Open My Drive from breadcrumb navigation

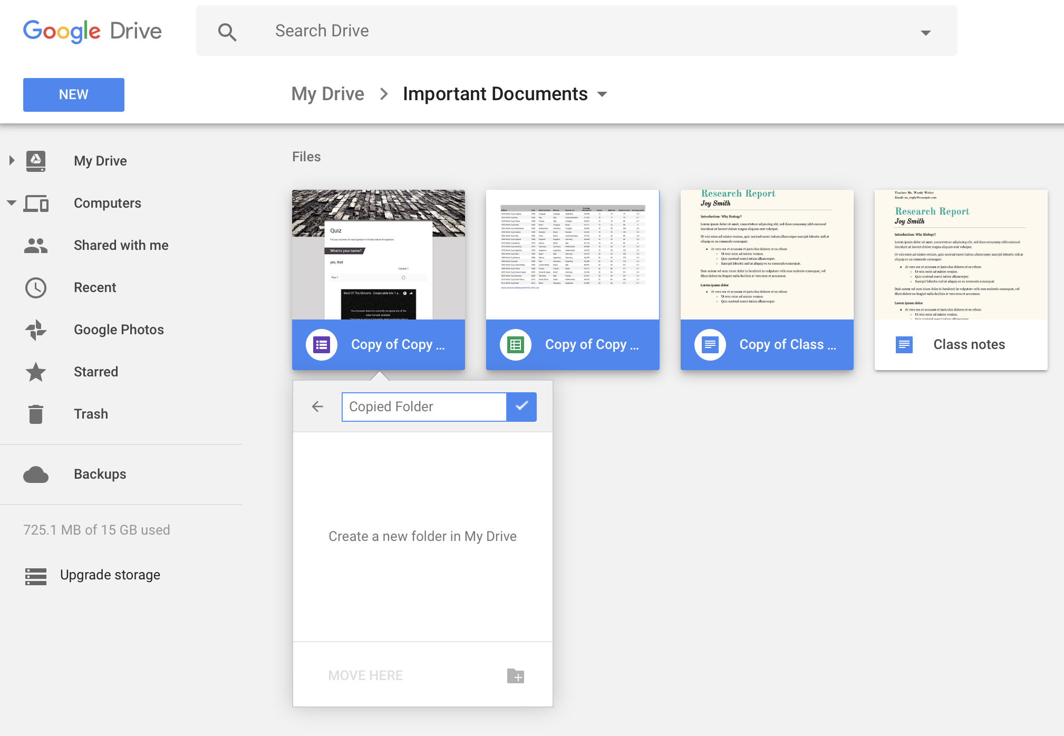click(327, 93)
